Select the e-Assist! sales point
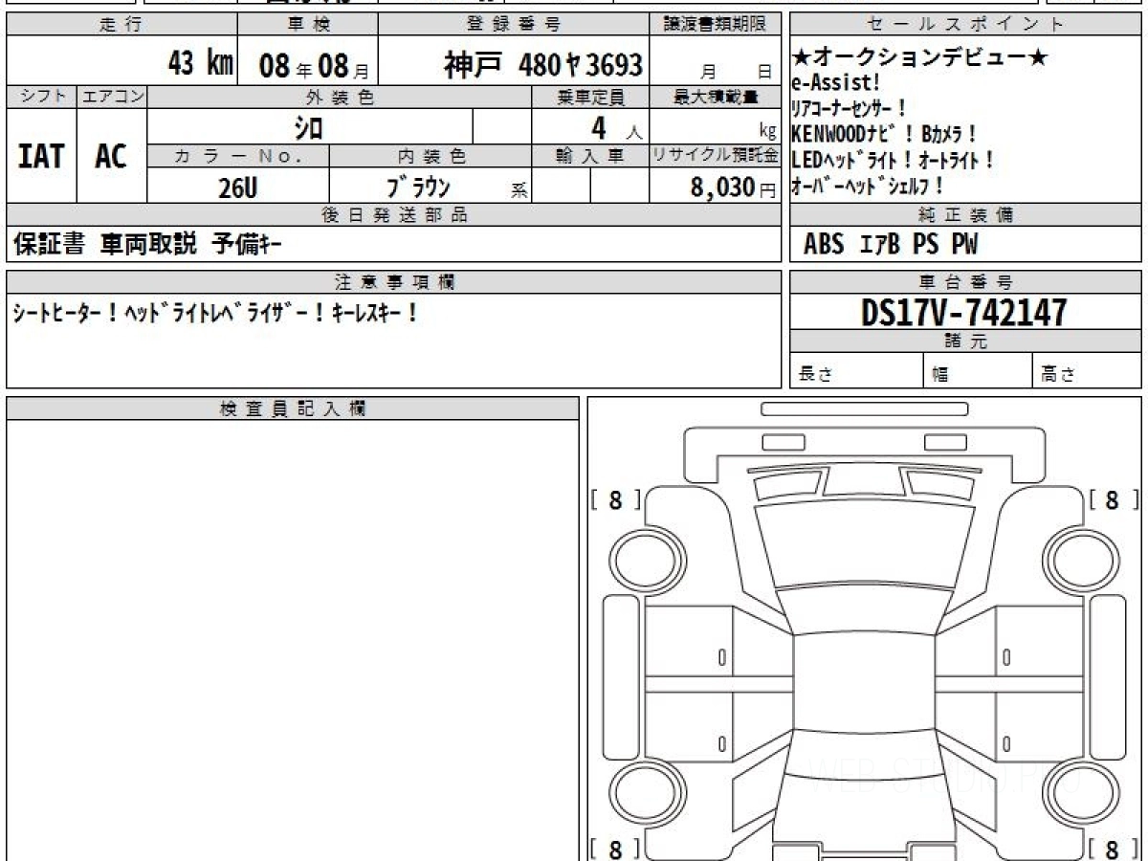The height and width of the screenshot is (861, 1148). tap(836, 83)
